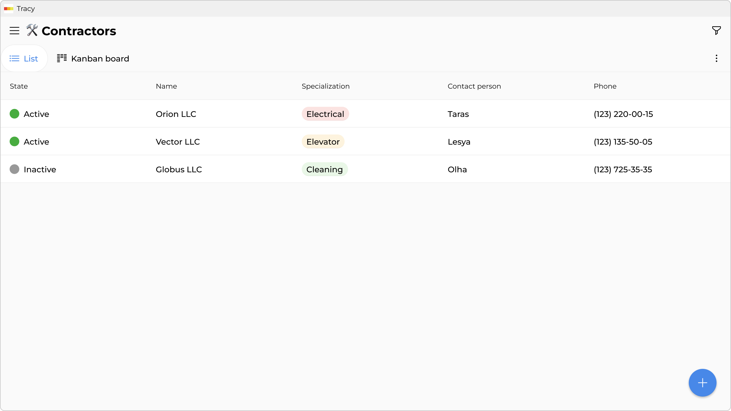The image size is (731, 411).
Task: Select the Cleaning specialization tag
Action: click(324, 169)
